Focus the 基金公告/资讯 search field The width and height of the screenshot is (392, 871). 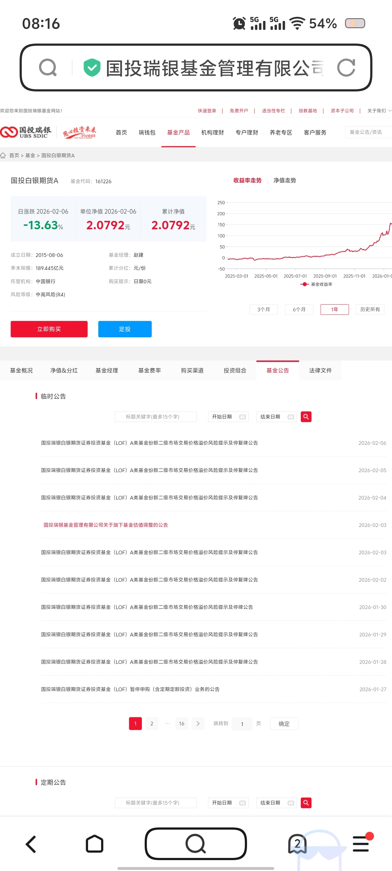coord(369,132)
